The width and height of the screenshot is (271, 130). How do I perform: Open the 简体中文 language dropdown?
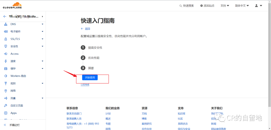tap(242, 6)
